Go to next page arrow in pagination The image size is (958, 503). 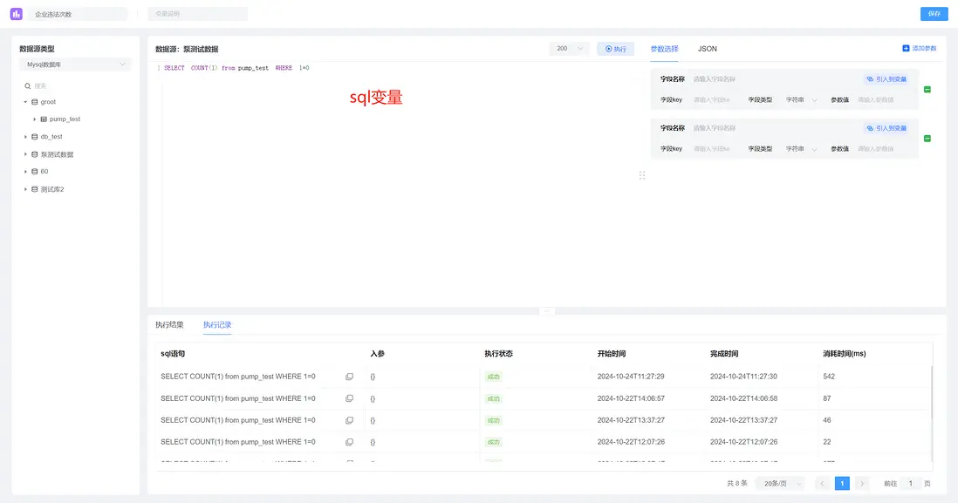click(x=862, y=484)
